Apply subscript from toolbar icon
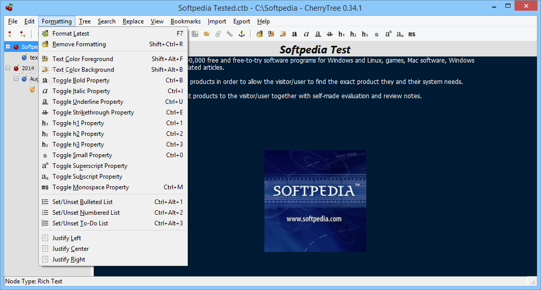This screenshot has height=290, width=541. point(400,34)
